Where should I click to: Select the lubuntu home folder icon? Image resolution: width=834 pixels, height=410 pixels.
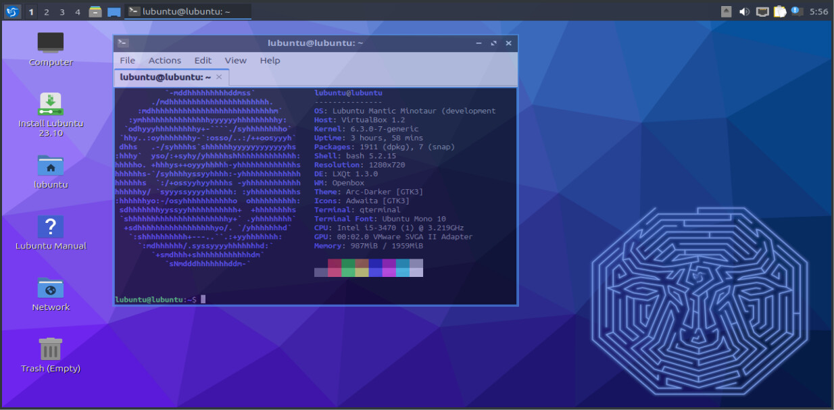pyautogui.click(x=51, y=172)
